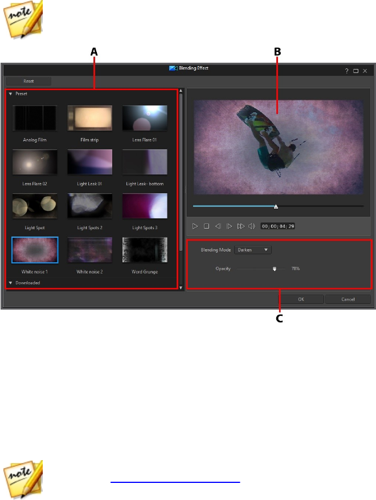Select the Film strip preset
This screenshot has width=376, height=500.
pos(89,118)
